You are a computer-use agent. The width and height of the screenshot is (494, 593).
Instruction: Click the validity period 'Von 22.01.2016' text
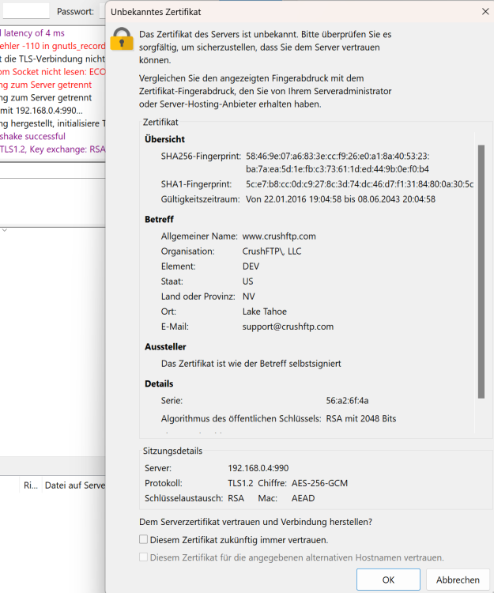pyautogui.click(x=341, y=199)
